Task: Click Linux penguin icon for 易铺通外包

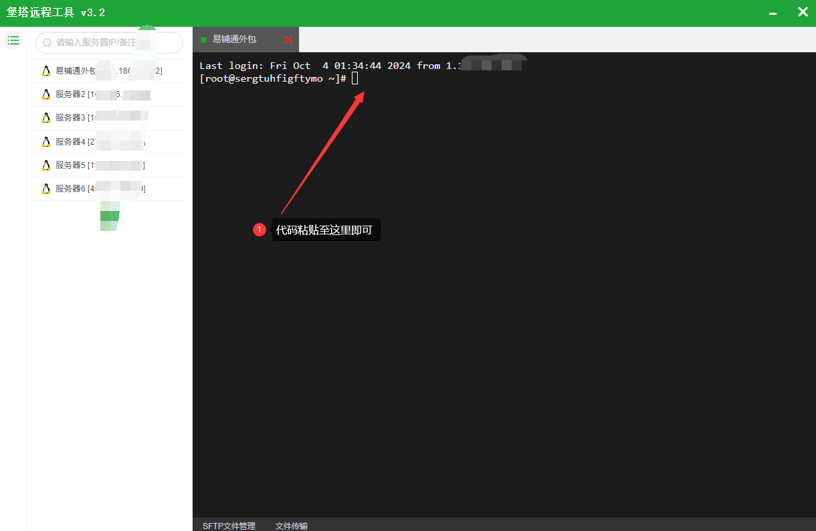Action: (46, 71)
